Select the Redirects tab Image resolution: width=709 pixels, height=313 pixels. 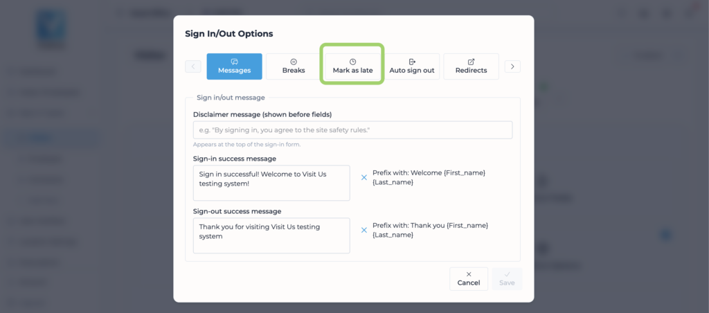pyautogui.click(x=471, y=66)
